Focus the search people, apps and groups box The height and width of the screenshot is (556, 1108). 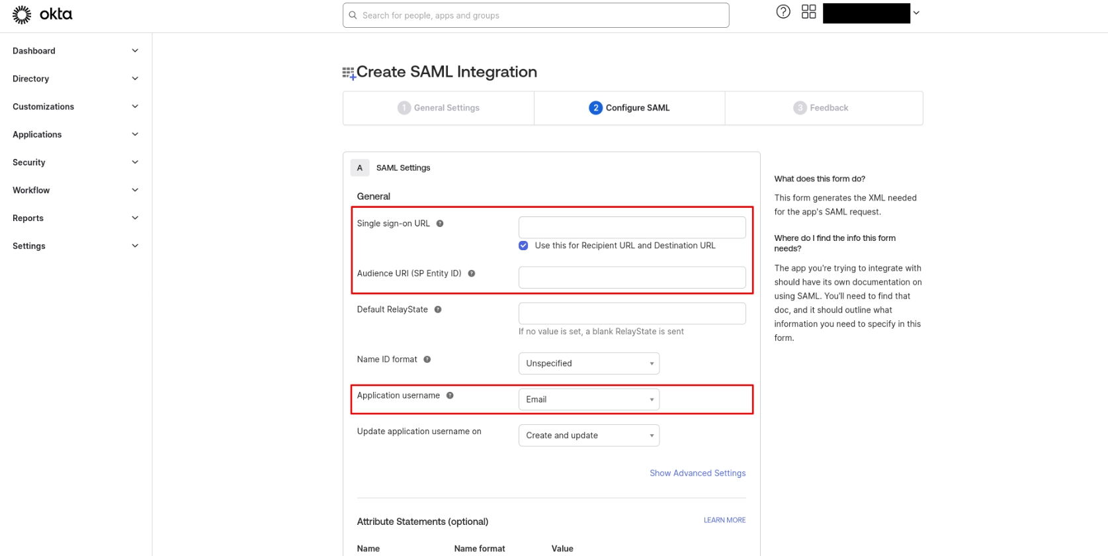coord(536,15)
